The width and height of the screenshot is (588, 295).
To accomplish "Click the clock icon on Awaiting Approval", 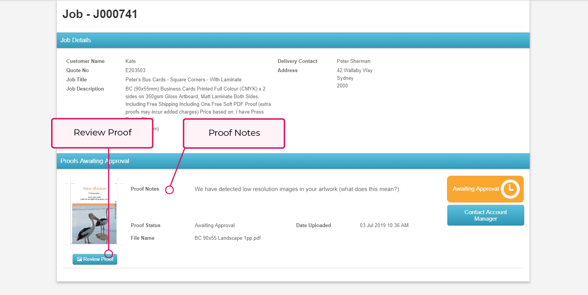I will [x=510, y=189].
